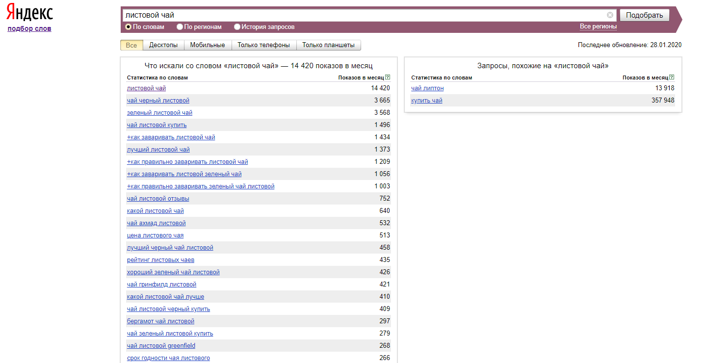
Task: Click the right 'Статистика по словам' column header
Action: tap(442, 78)
